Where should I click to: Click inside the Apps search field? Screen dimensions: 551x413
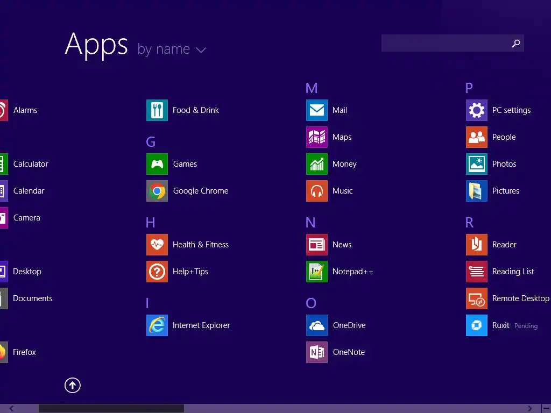click(x=453, y=43)
